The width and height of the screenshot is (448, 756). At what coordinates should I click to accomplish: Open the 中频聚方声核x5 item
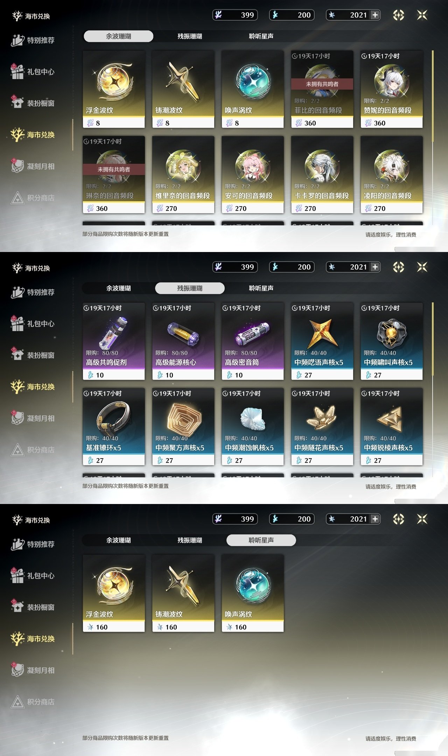pos(183,427)
